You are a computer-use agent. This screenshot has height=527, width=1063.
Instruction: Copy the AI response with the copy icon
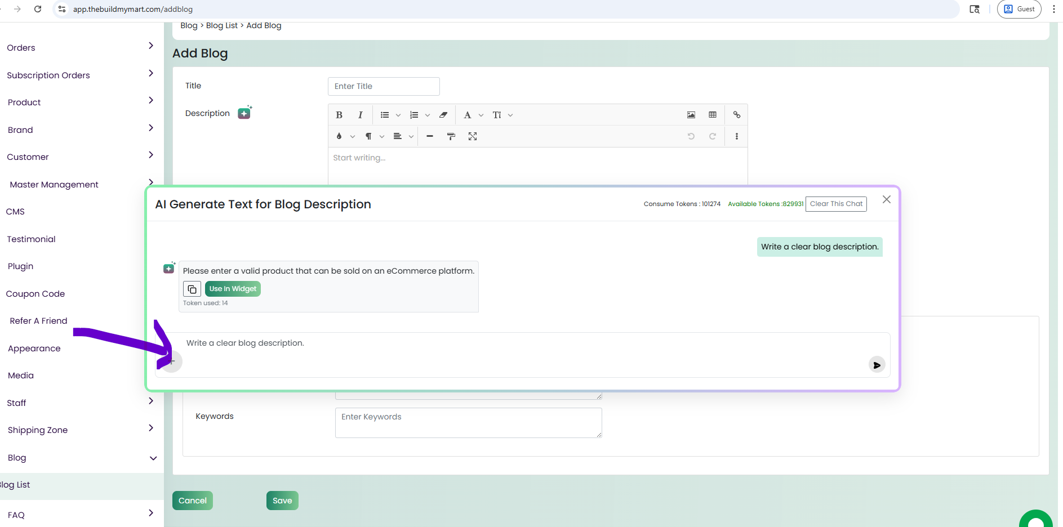click(x=192, y=289)
